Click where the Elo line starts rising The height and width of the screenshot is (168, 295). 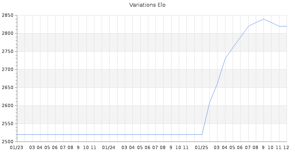click(x=202, y=134)
